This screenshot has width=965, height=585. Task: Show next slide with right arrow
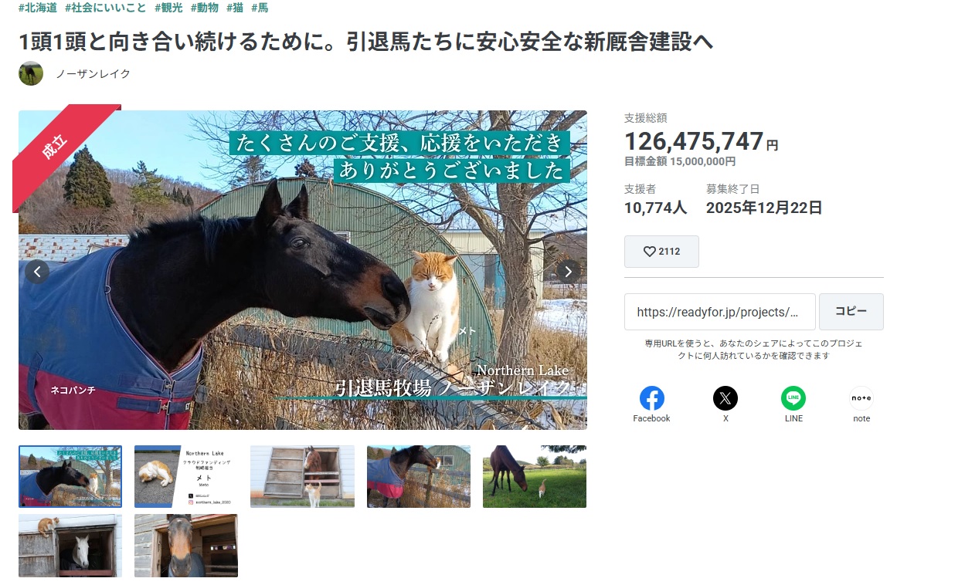(x=569, y=271)
